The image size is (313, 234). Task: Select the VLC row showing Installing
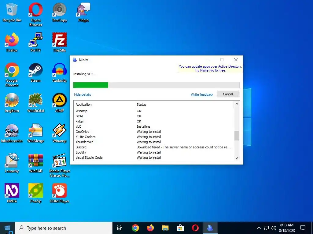pos(154,126)
